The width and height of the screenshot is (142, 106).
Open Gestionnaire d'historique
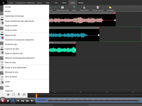pyautogui.click(x=26, y=16)
